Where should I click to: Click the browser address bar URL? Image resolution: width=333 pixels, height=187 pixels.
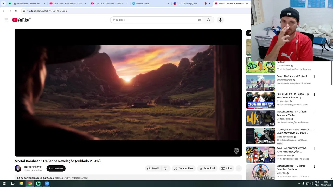click(x=47, y=11)
